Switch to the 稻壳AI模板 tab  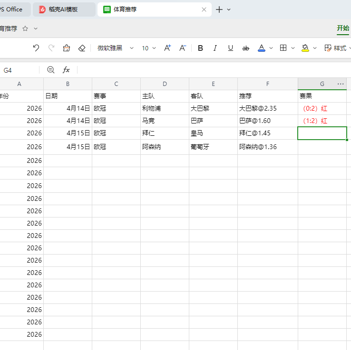[64, 9]
